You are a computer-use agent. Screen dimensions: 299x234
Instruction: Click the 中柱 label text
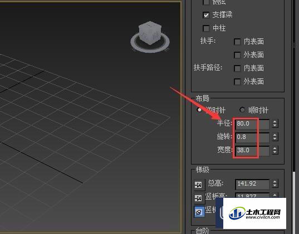pyautogui.click(x=219, y=28)
